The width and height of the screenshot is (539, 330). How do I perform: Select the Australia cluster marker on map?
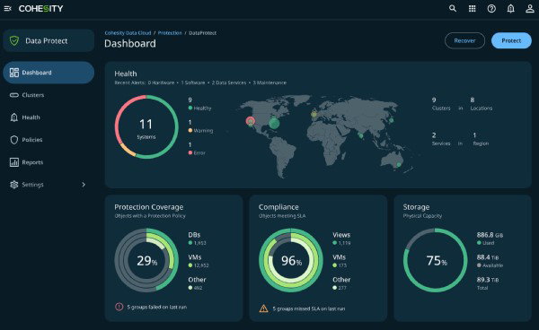tap(399, 165)
